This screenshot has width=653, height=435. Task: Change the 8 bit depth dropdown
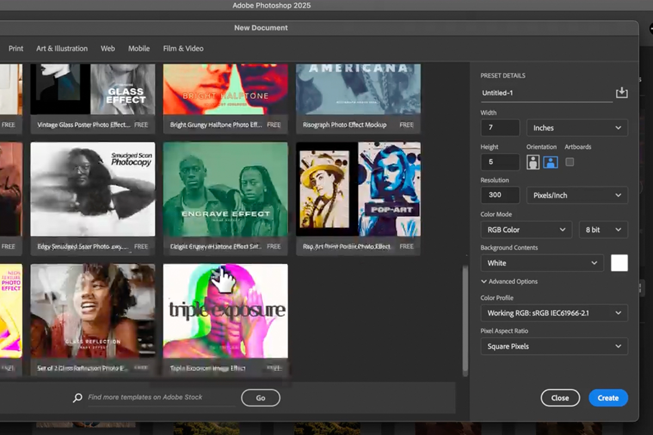[x=603, y=229]
